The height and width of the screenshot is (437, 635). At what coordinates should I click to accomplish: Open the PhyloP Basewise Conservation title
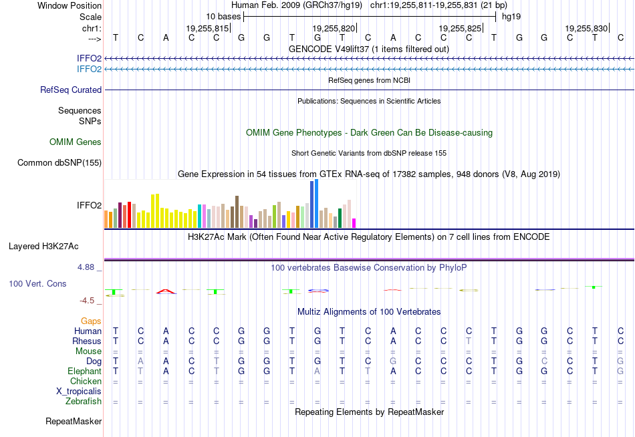[x=369, y=268]
